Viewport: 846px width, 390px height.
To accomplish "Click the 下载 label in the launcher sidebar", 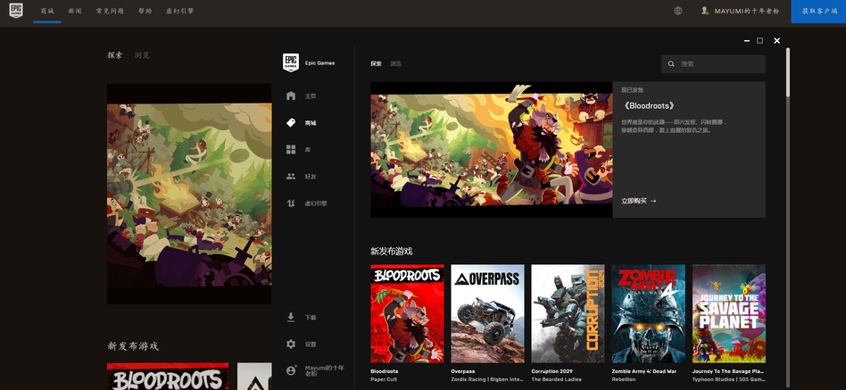I will [311, 318].
